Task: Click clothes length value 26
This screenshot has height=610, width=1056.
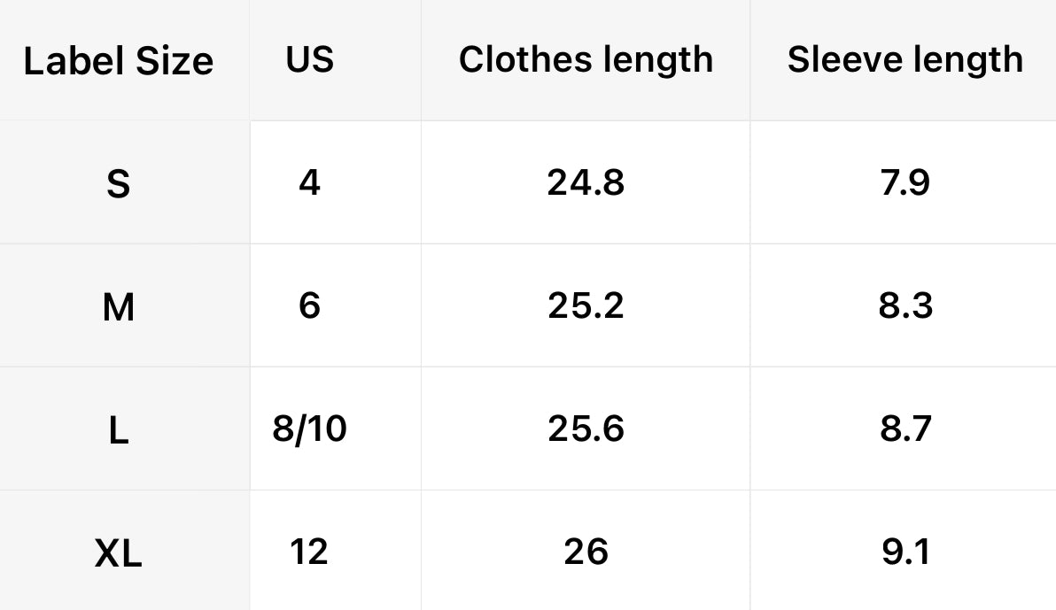Action: [586, 552]
